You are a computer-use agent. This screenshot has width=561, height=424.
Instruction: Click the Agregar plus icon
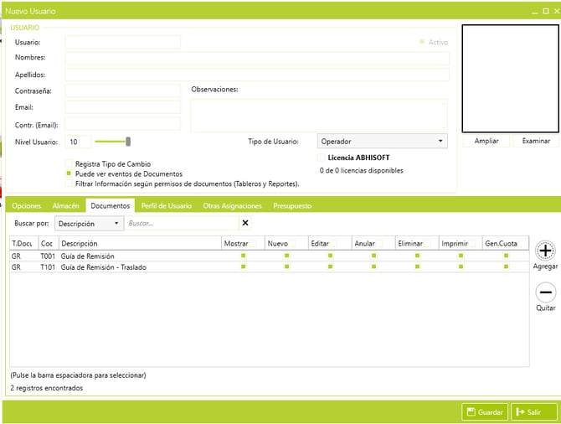tap(545, 251)
